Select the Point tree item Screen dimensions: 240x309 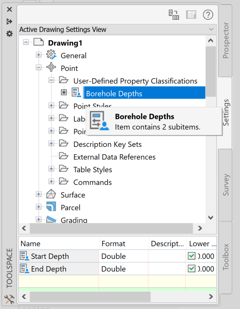click(69, 68)
